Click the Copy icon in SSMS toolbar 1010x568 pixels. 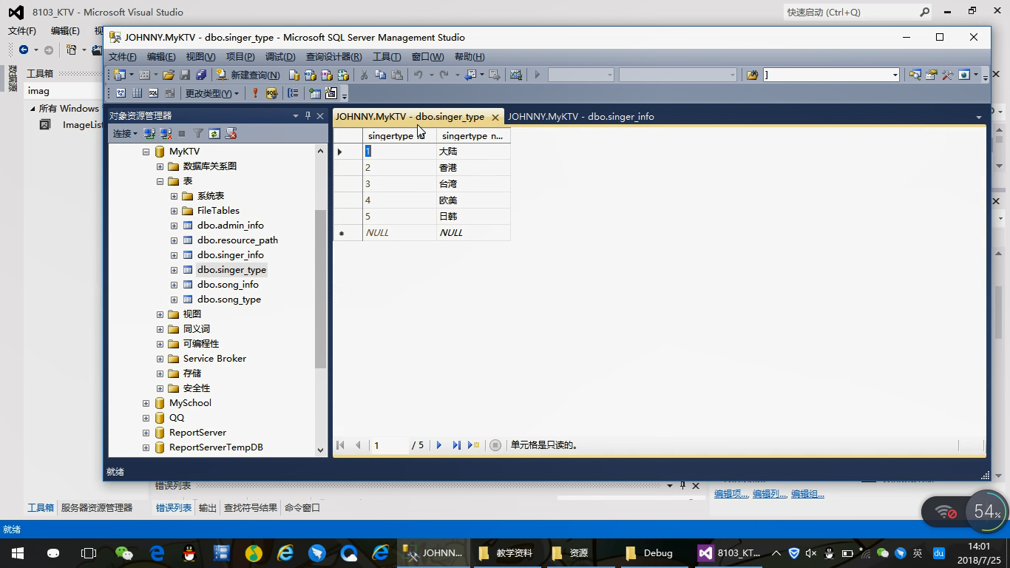[380, 75]
